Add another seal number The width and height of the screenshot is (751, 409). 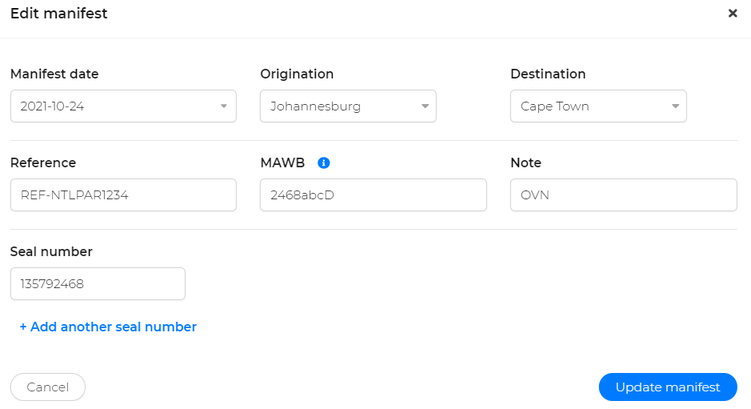coord(108,327)
